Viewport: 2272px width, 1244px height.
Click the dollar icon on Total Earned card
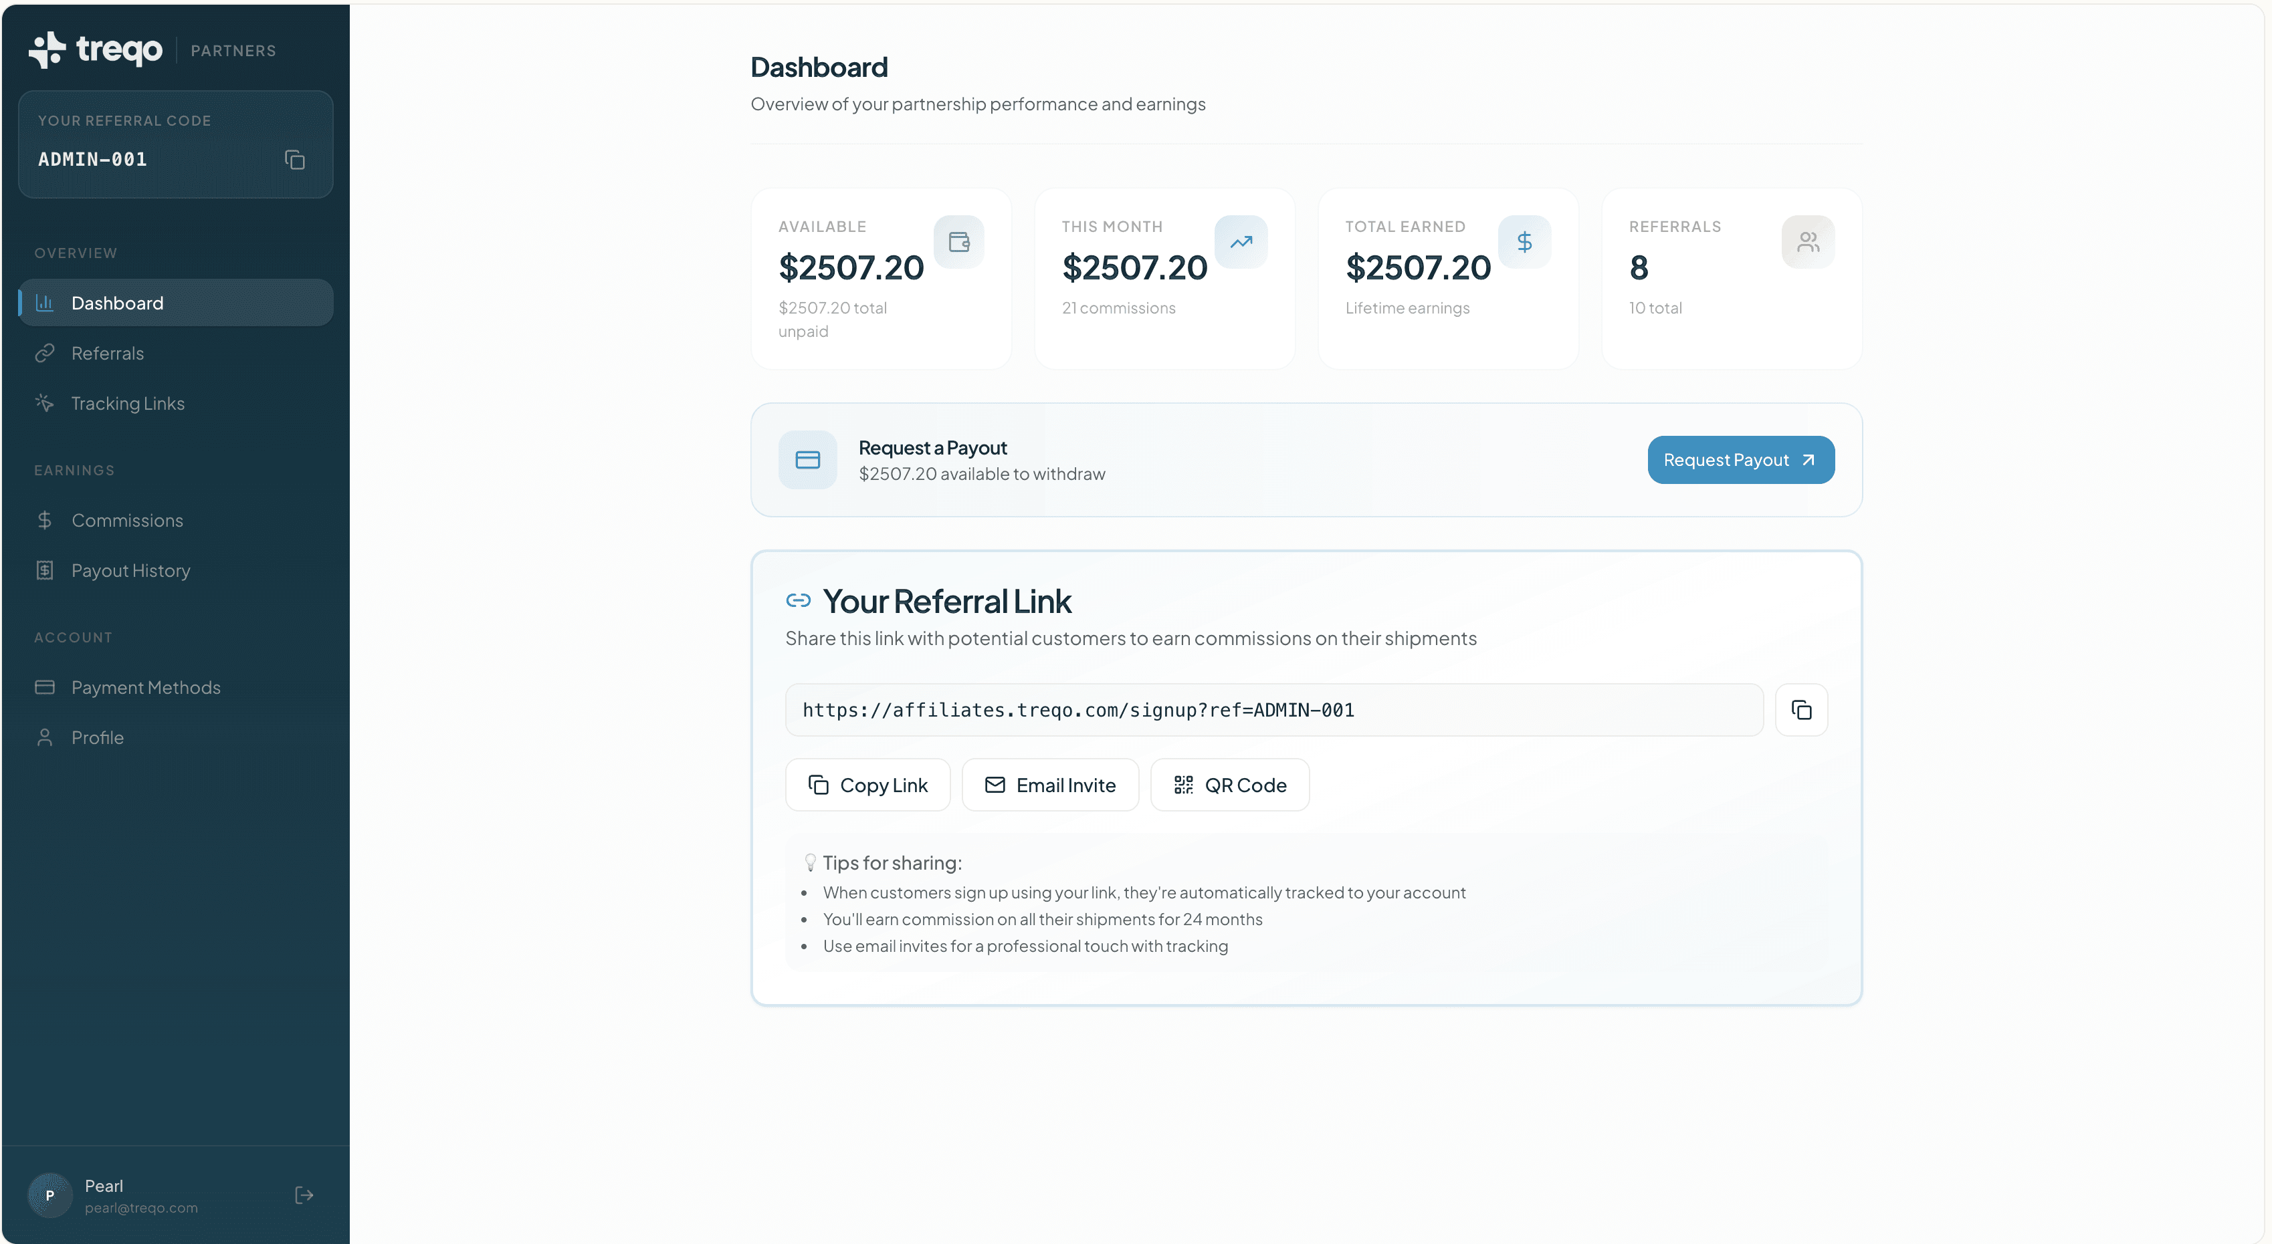pos(1524,241)
